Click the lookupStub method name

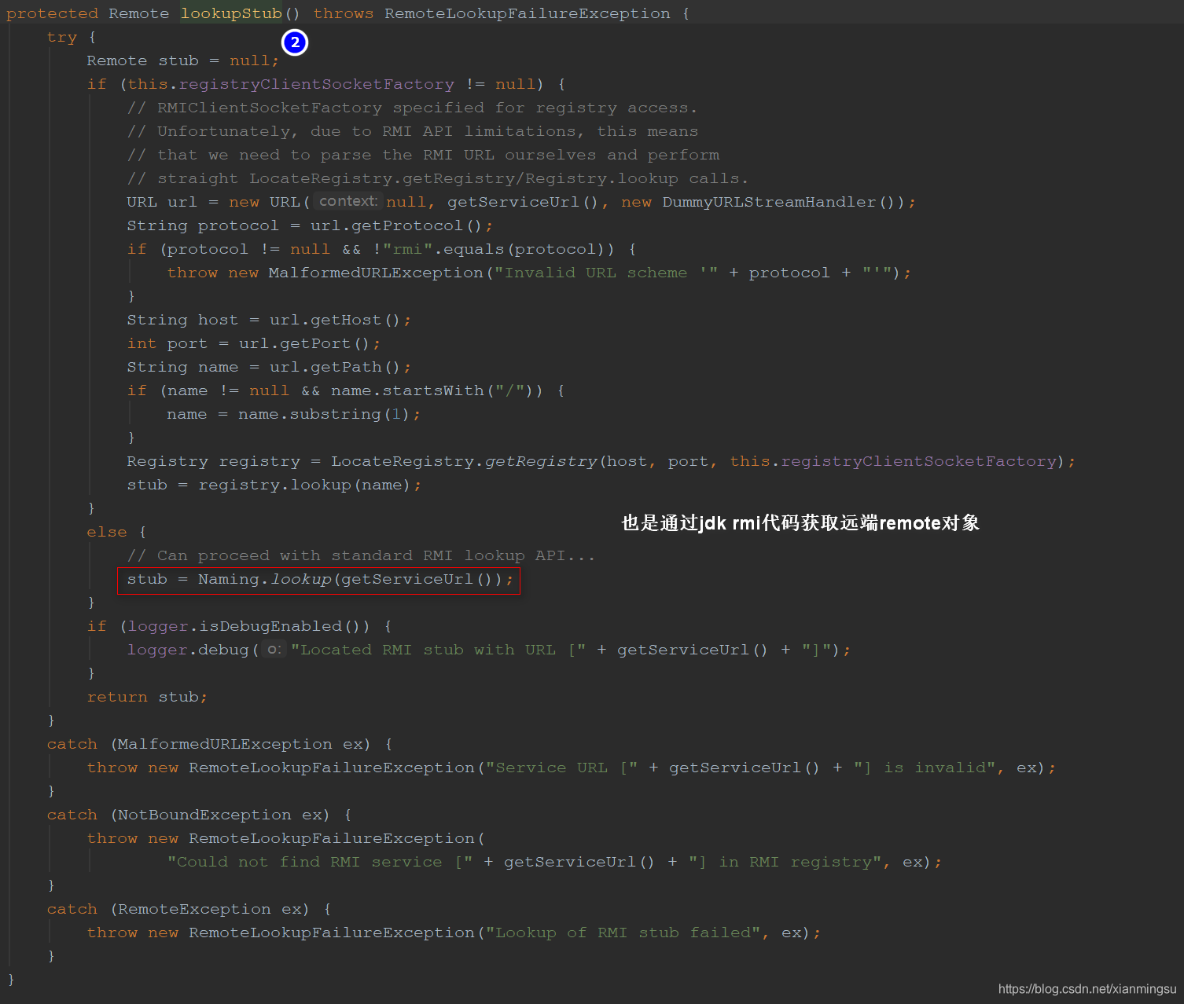231,13
